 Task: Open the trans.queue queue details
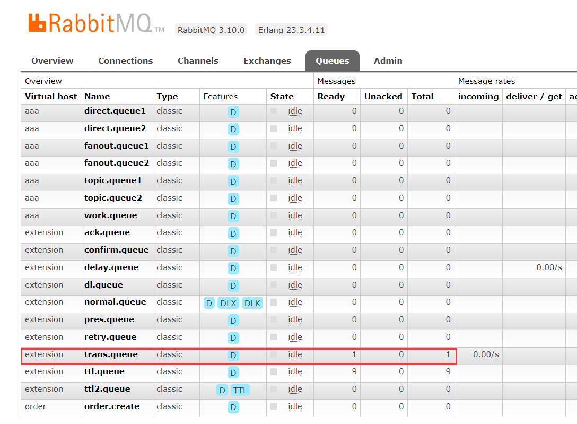click(111, 354)
